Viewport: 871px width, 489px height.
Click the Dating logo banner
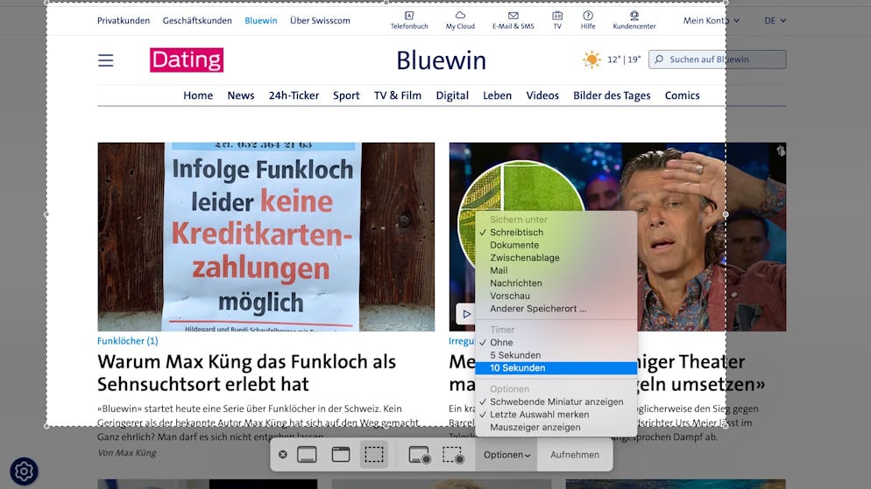187,59
